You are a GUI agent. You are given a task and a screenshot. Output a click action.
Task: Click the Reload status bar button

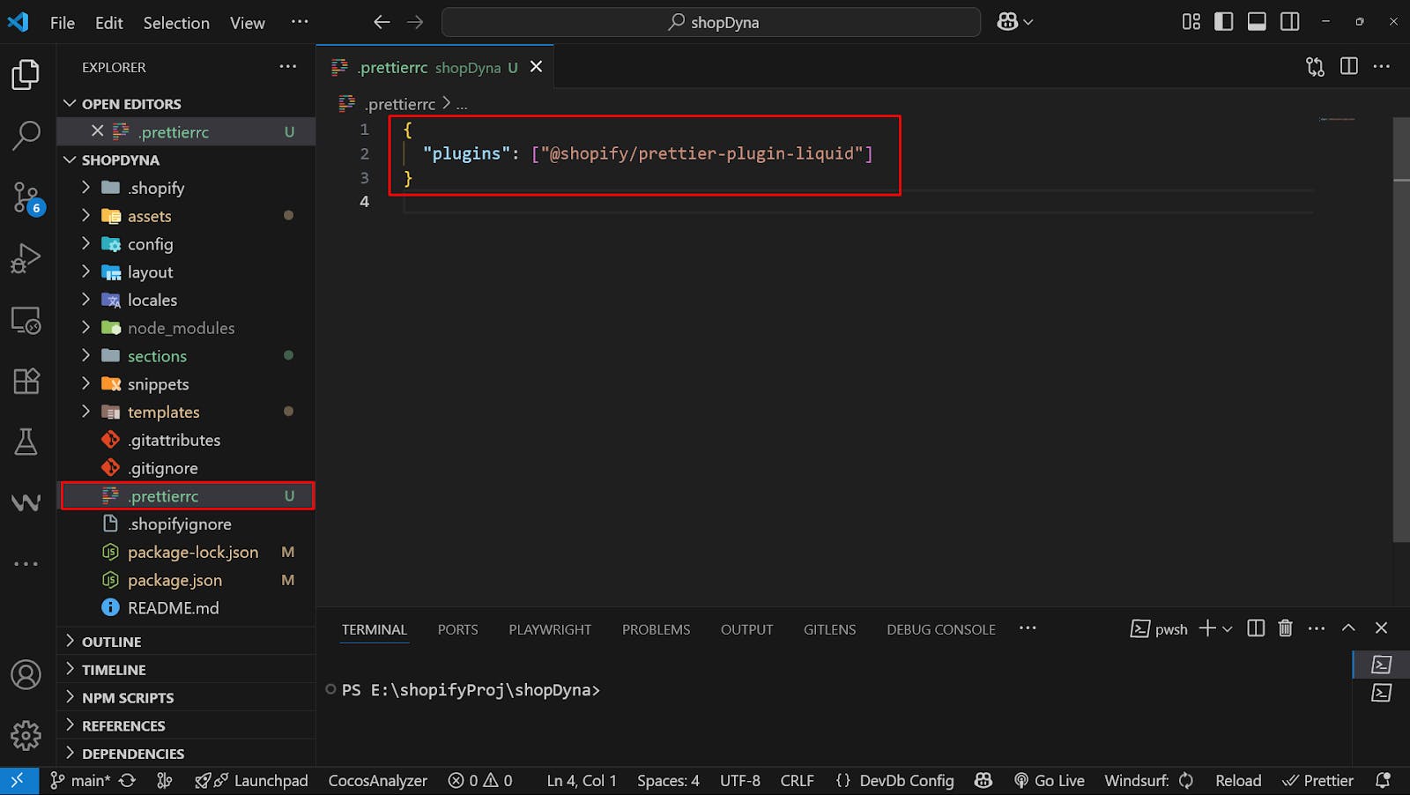(1238, 781)
